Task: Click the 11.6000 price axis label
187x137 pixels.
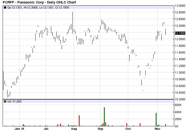Action: point(180,52)
